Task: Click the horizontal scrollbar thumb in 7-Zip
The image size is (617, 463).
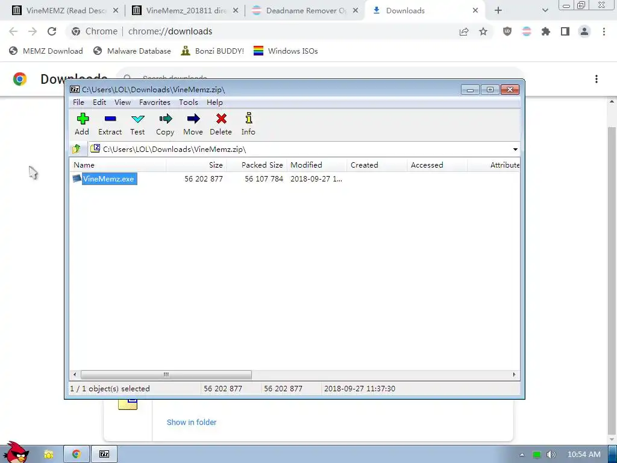Action: point(166,374)
